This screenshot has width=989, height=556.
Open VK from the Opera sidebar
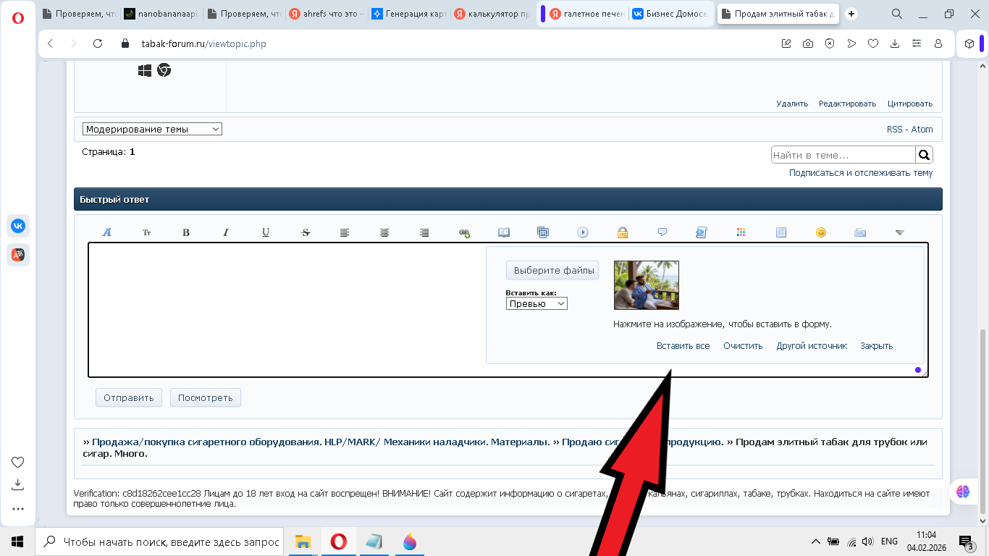click(x=18, y=225)
